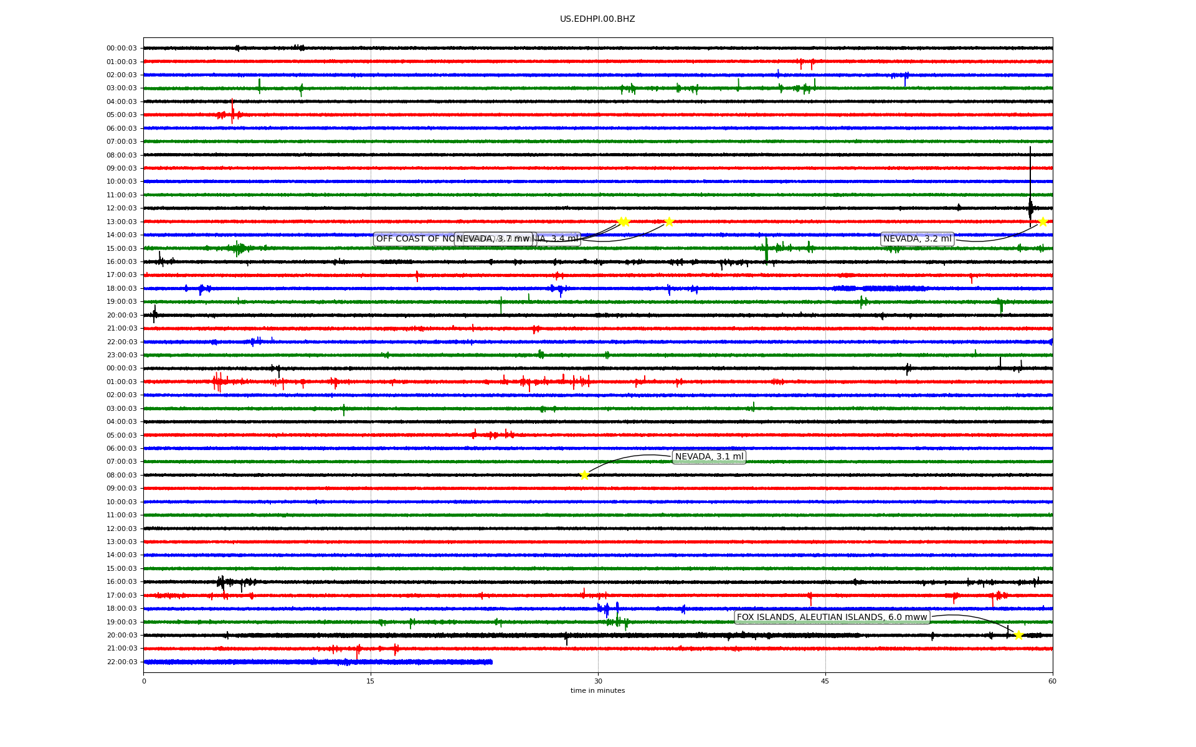1196x747 pixels.
Task: Select the x-axis tick label 0
Action: coord(144,681)
